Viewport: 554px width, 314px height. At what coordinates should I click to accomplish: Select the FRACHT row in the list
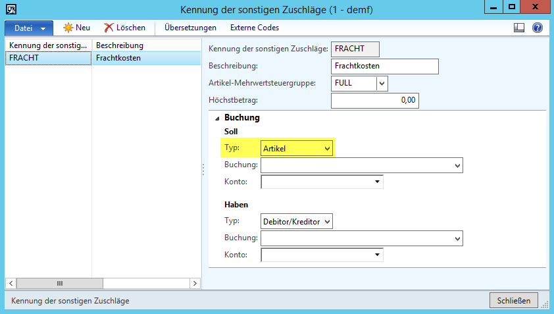point(46,58)
